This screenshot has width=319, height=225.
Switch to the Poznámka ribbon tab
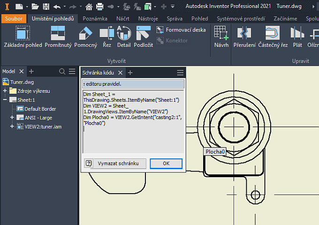click(95, 19)
